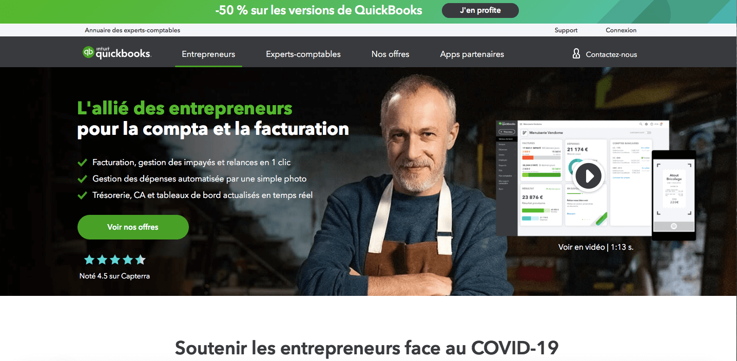Click the + Nouveau button in the preview sidebar
737x361 pixels.
point(507,132)
